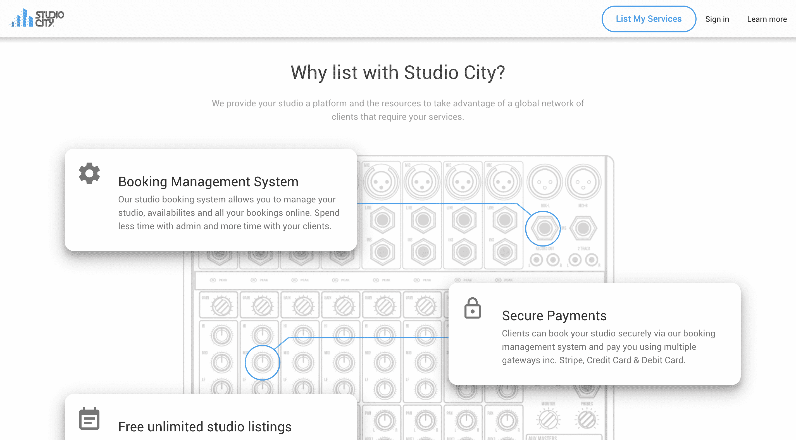
Task: Click the calendar icon beside Free unlimited studio listings
Action: coord(89,419)
